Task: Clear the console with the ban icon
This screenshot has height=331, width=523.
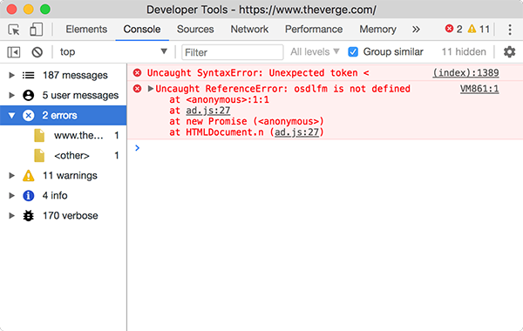Action: click(x=37, y=52)
